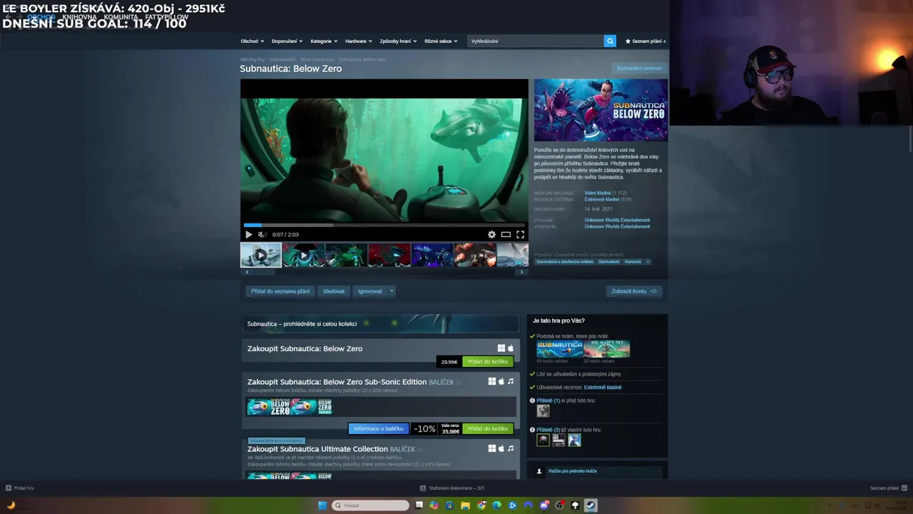Expand the Doporučení menu
The image size is (913, 514).
point(287,41)
